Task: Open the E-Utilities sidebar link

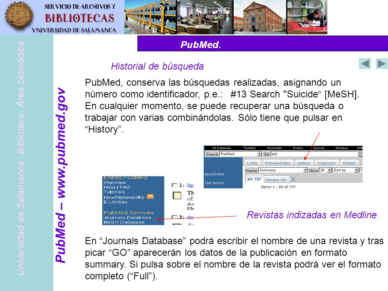Action: (116, 202)
